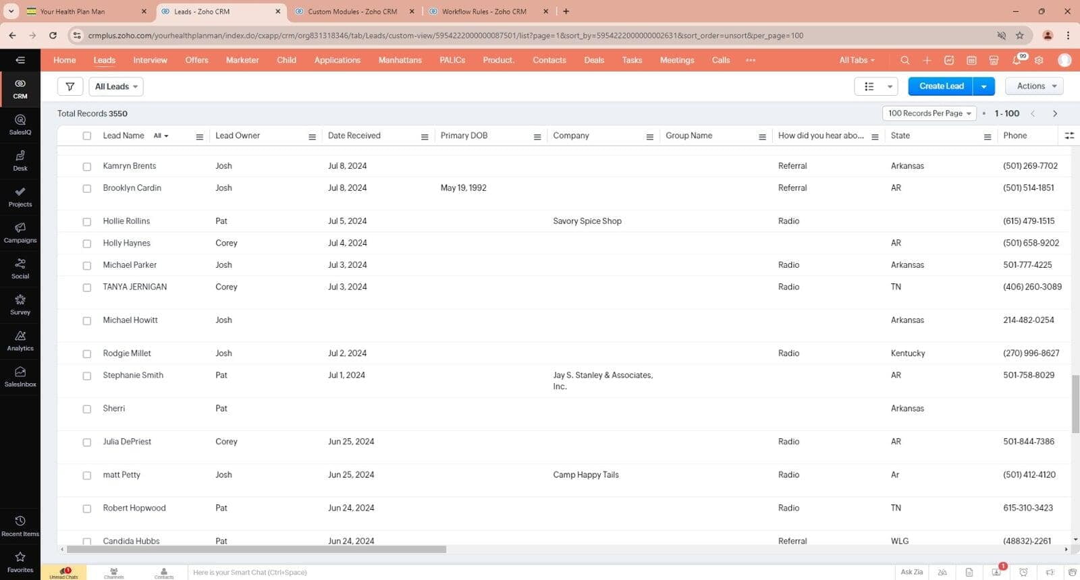1080x580 pixels.
Task: Check the Michael Parker row
Action: pos(87,265)
